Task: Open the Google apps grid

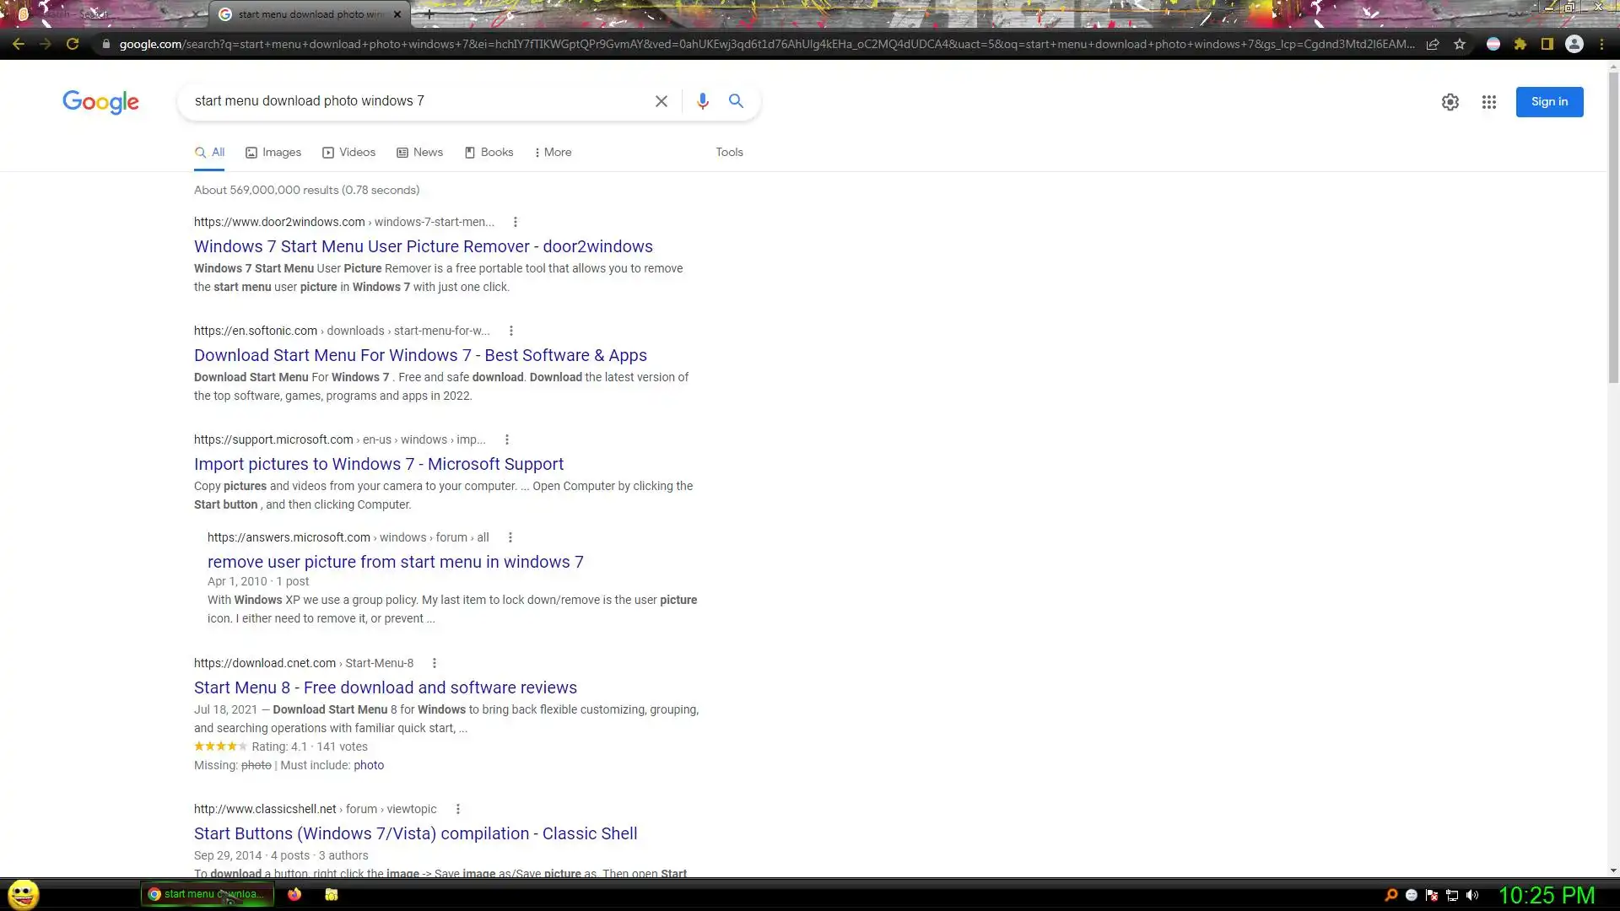Action: point(1488,102)
